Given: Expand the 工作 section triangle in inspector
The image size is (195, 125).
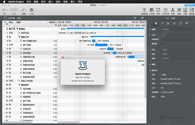Looking at the screenshot, I should pos(150,35).
